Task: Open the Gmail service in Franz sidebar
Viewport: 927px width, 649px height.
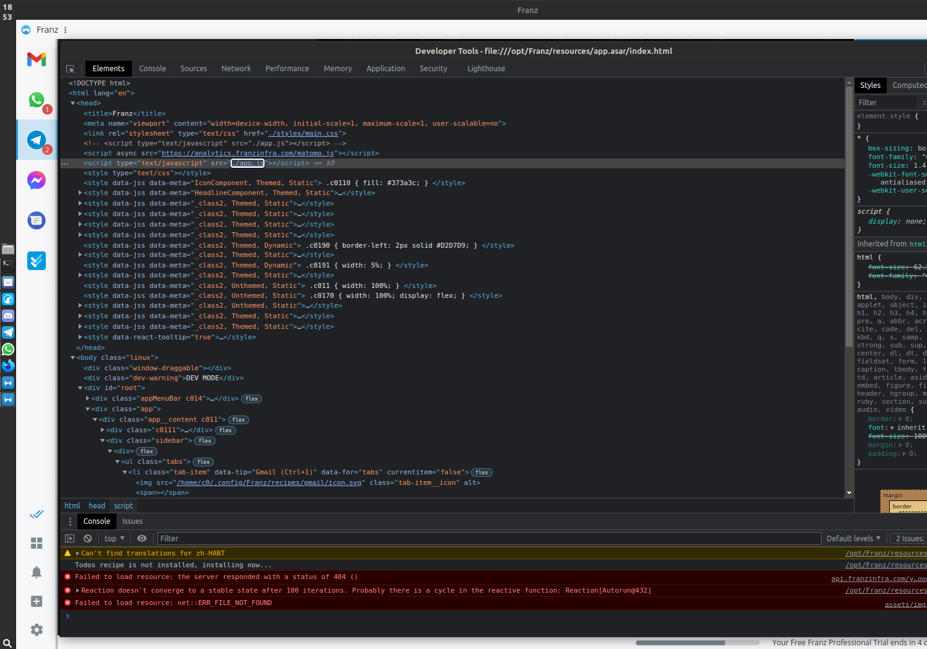Action: coord(37,59)
